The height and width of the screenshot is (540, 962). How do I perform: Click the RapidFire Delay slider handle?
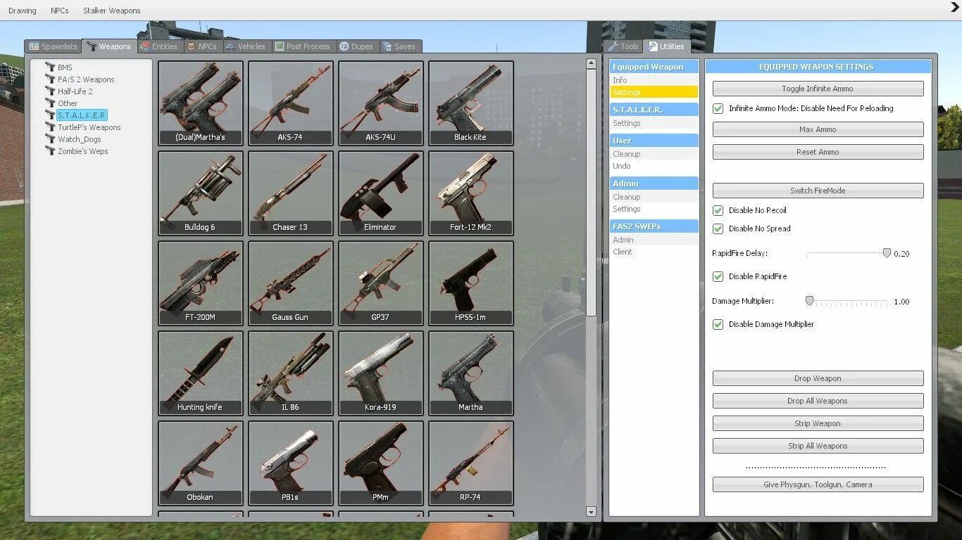[887, 253]
